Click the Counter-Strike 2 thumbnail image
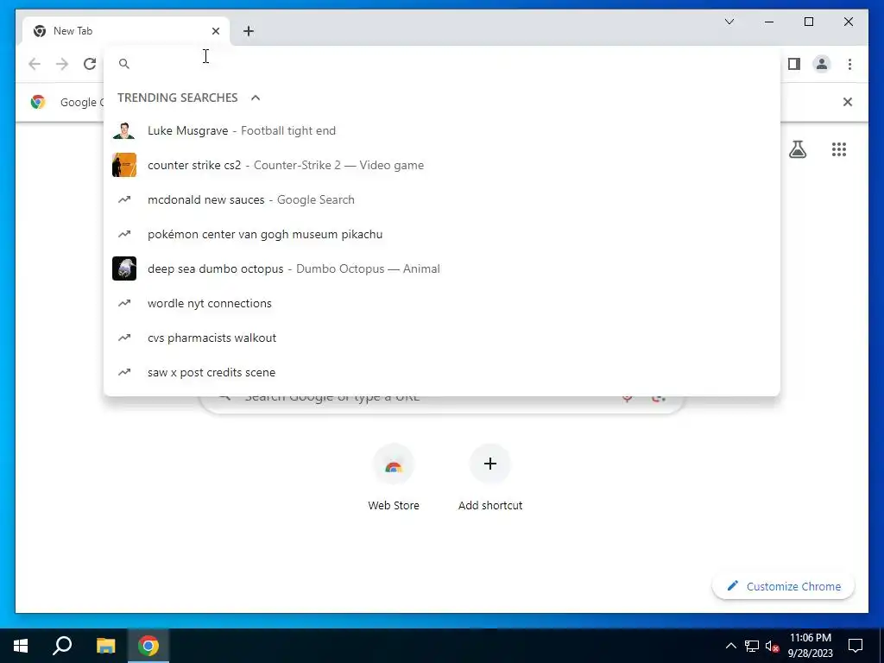Image resolution: width=884 pixels, height=663 pixels. click(x=124, y=165)
